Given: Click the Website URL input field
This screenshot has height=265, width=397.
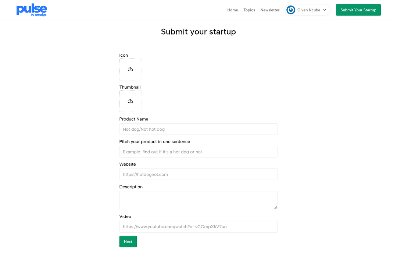Looking at the screenshot, I should point(198,174).
